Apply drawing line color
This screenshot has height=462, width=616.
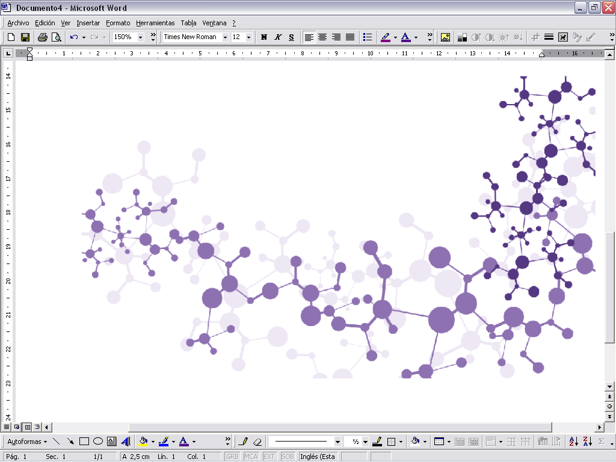pos(164,441)
